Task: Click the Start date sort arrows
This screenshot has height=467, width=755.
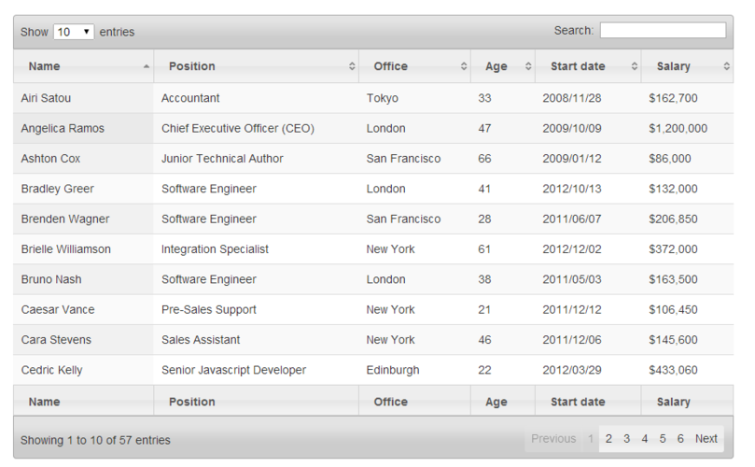Action: (x=635, y=66)
